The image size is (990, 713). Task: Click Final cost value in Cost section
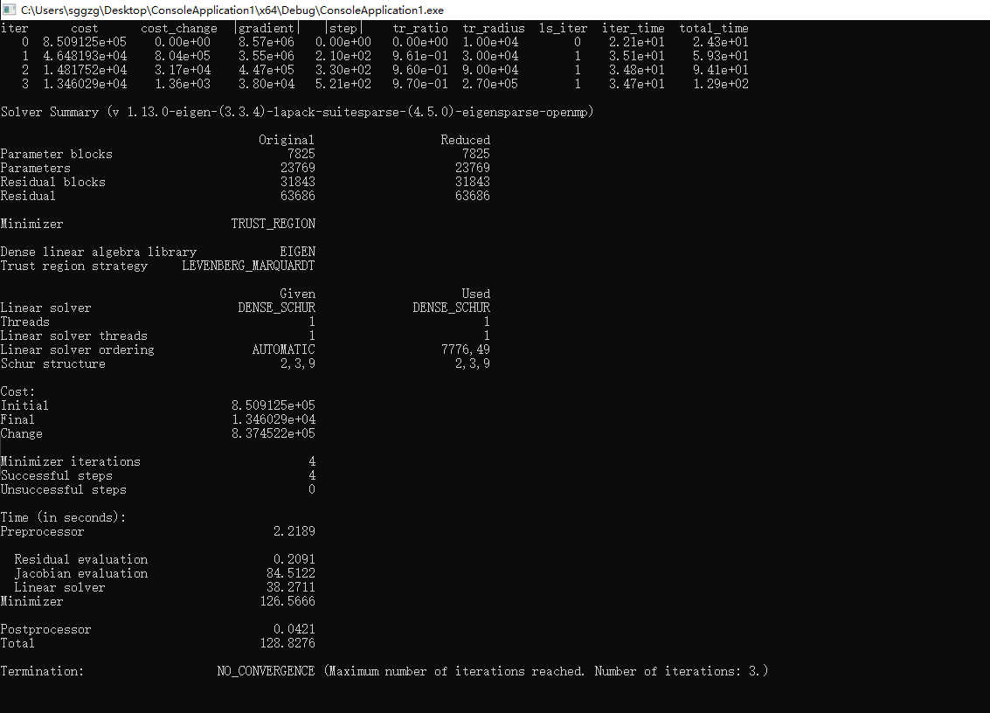click(x=273, y=419)
